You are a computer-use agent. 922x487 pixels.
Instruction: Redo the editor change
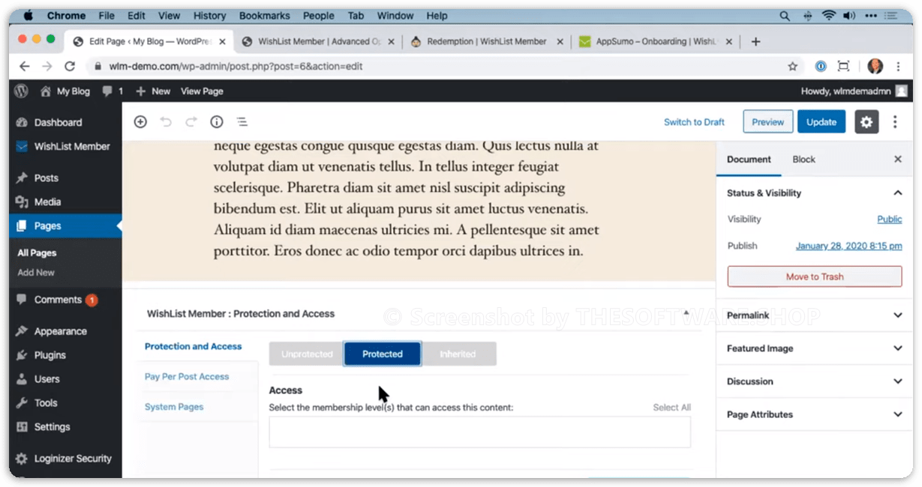(x=191, y=121)
